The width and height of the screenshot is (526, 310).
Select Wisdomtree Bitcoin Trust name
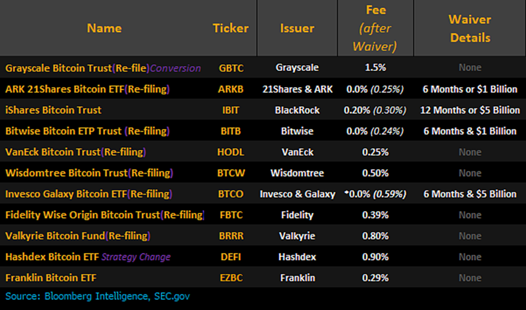pyautogui.click(x=89, y=173)
